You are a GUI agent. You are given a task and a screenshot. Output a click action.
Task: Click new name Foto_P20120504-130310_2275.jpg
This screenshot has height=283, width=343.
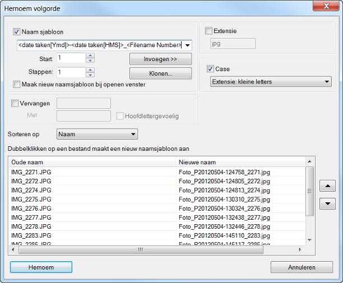[x=224, y=200]
